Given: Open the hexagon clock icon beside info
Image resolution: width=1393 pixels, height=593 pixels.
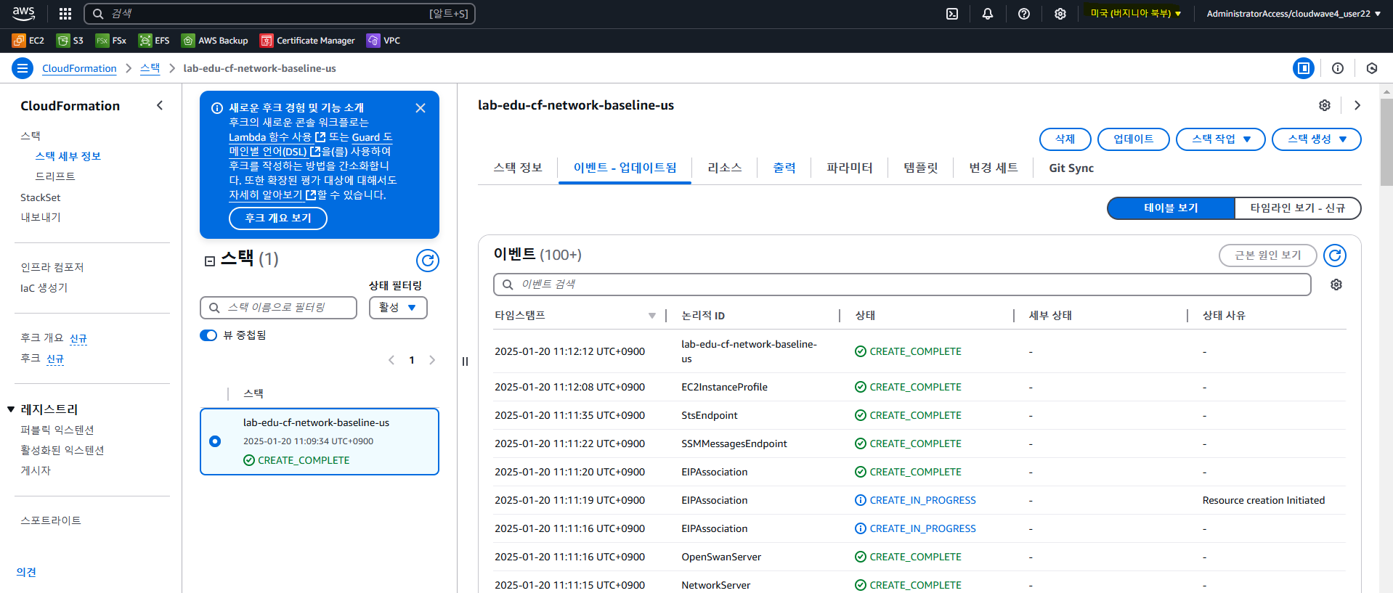Looking at the screenshot, I should click(1372, 68).
